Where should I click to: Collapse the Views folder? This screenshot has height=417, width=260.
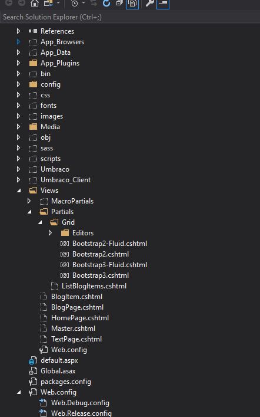(x=19, y=191)
